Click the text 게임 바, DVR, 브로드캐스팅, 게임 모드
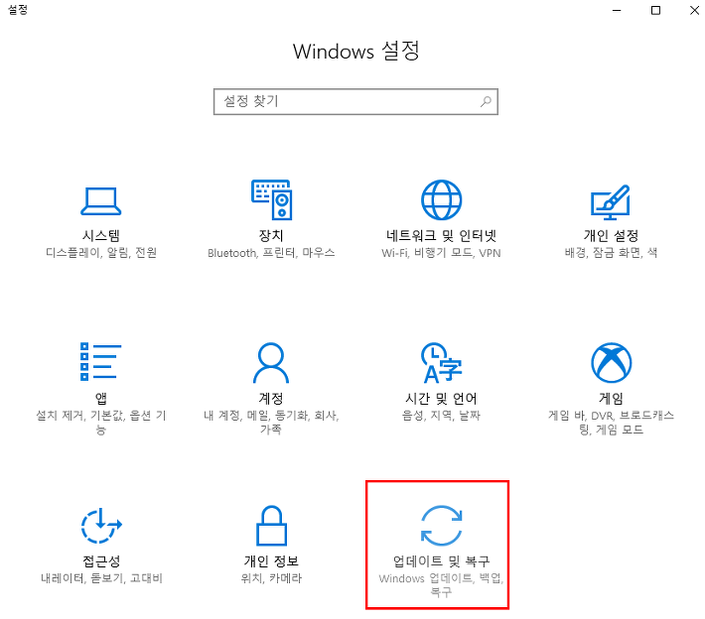The width and height of the screenshot is (705, 619). [x=611, y=423]
